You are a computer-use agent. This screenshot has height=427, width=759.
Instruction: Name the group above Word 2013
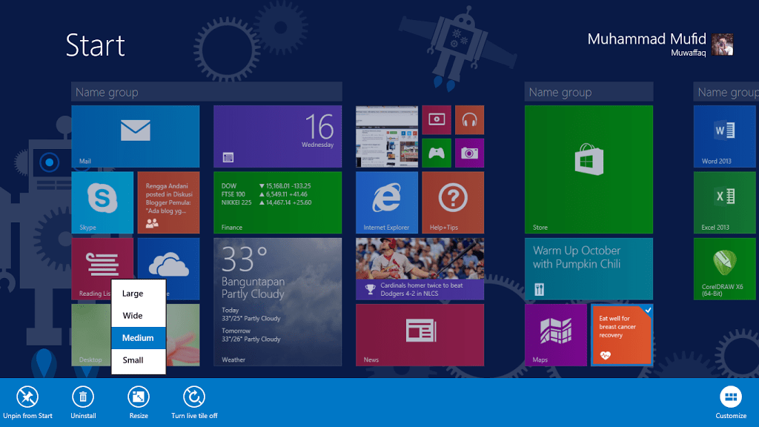coord(726,92)
